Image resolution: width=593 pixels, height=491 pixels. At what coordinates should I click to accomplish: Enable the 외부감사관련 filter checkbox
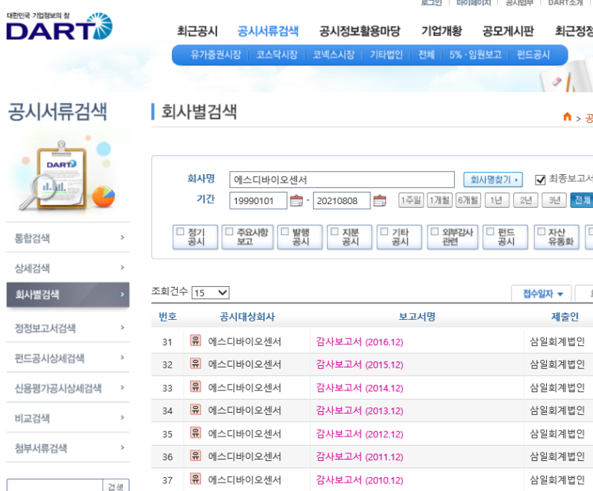point(433,231)
